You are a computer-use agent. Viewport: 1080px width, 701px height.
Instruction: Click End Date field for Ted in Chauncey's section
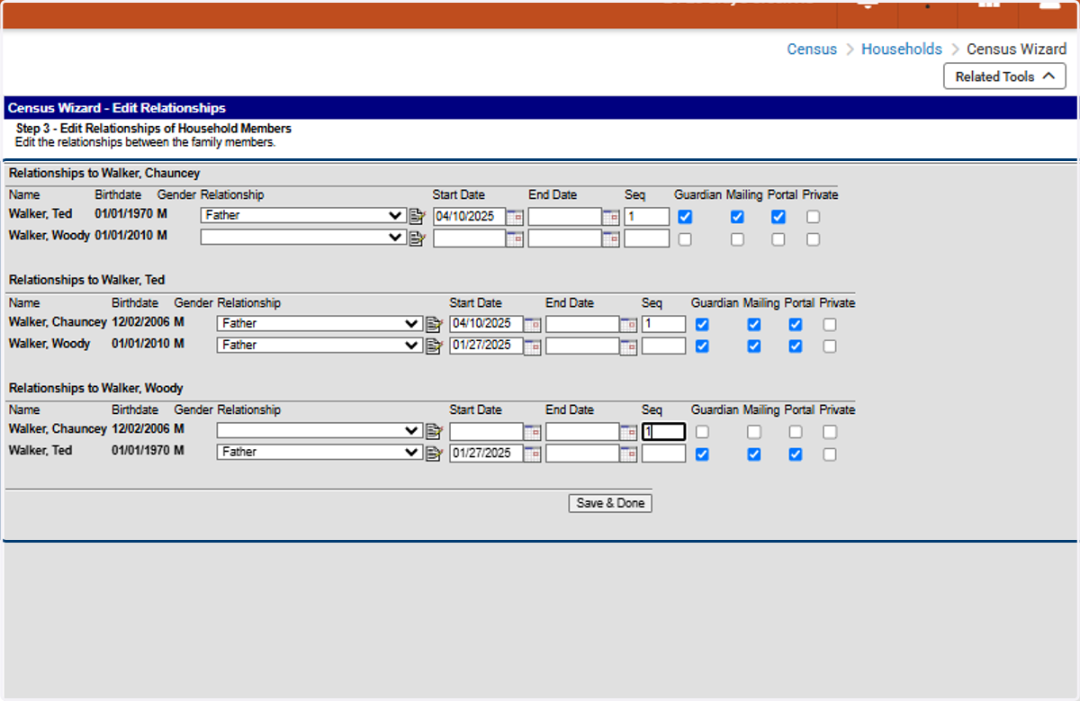(x=565, y=217)
